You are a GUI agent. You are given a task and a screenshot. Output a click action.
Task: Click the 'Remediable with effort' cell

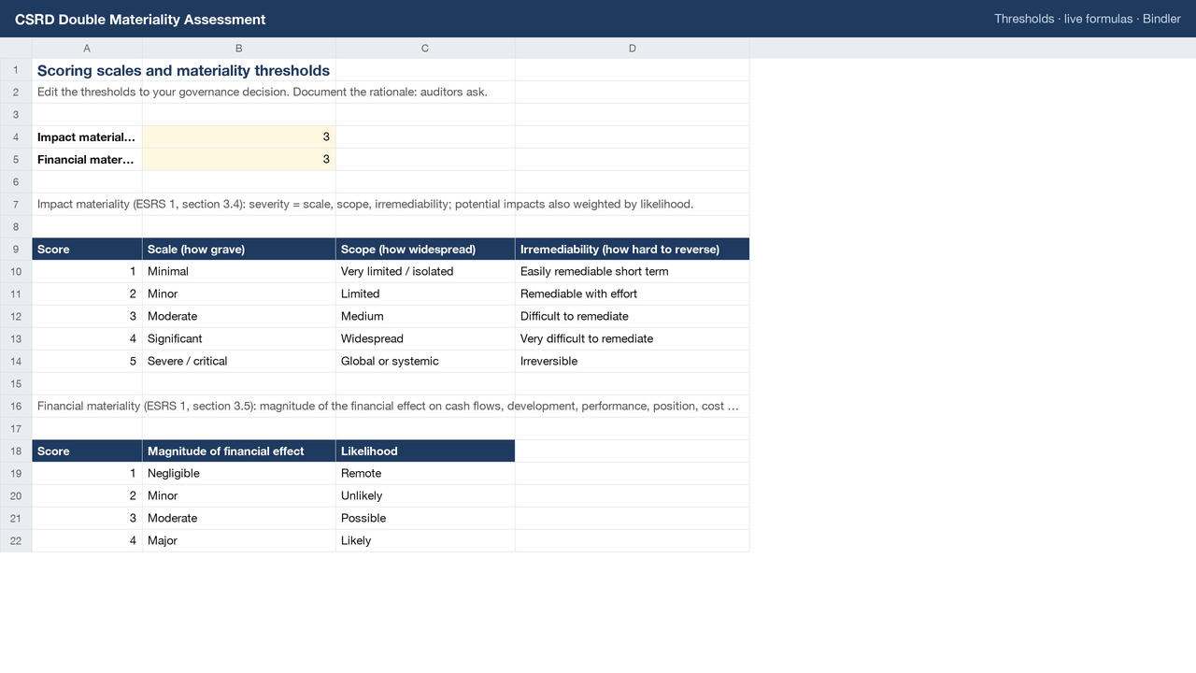(x=633, y=294)
